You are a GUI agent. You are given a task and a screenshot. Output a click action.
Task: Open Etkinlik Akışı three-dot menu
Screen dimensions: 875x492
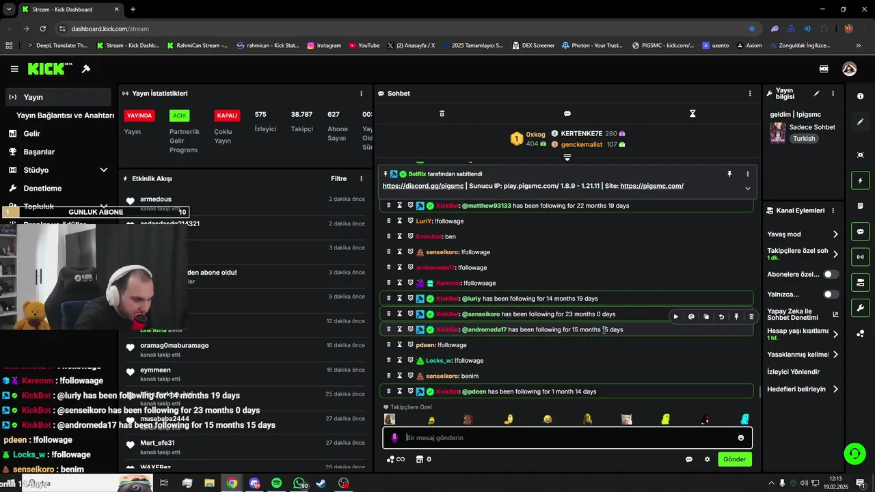tap(362, 179)
